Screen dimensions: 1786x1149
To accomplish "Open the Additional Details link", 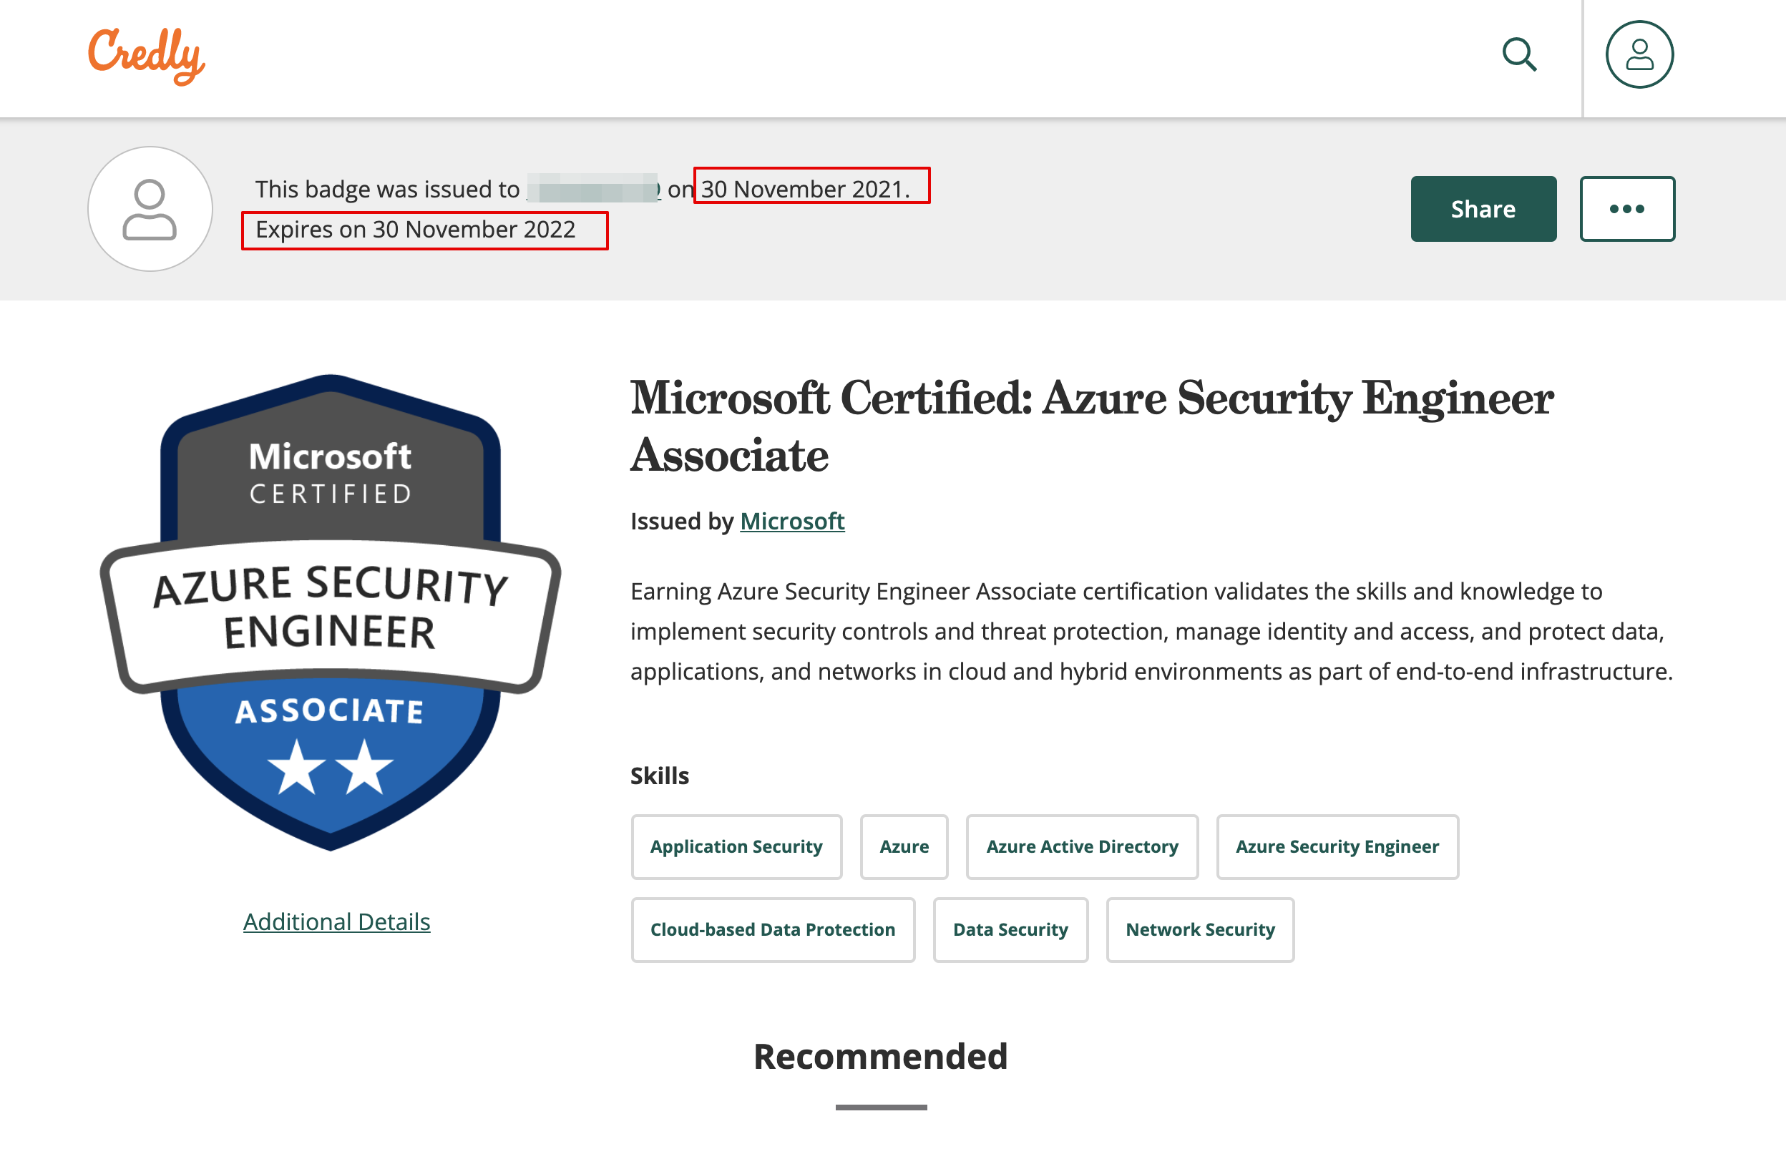I will point(336,921).
